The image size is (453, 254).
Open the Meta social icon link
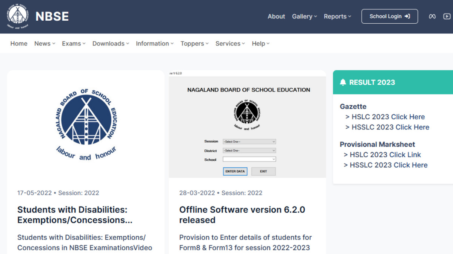[432, 17]
